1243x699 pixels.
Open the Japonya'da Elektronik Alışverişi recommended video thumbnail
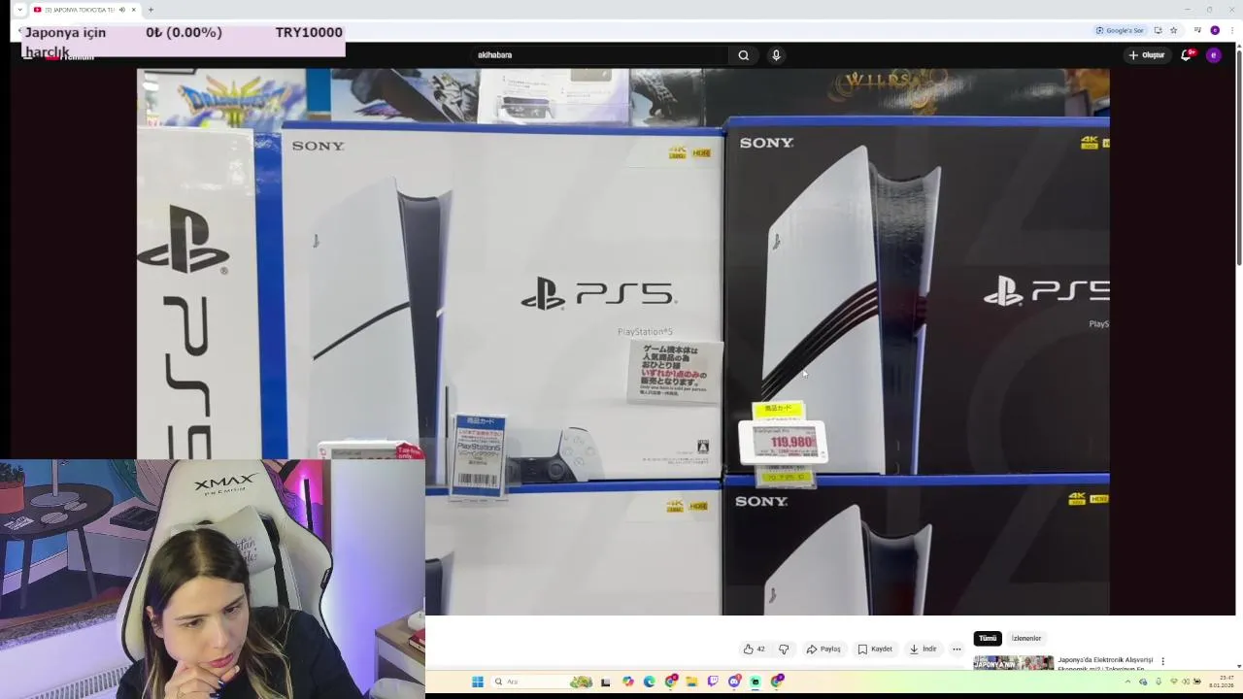point(1013,663)
